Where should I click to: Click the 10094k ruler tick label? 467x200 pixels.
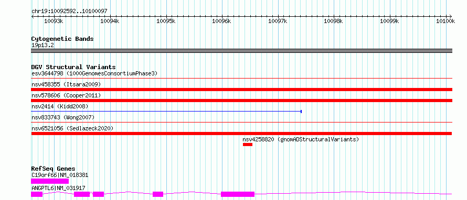point(110,21)
